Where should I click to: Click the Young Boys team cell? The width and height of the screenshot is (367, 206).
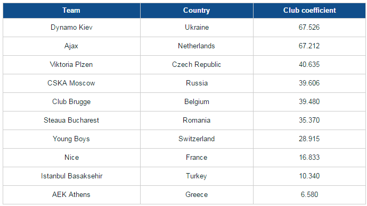(x=71, y=139)
